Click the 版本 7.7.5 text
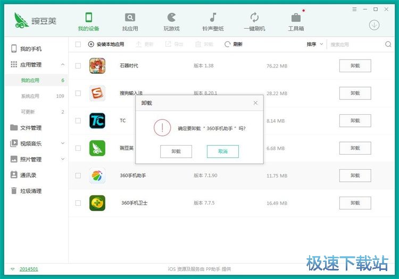399x279 pixels. [x=204, y=203]
